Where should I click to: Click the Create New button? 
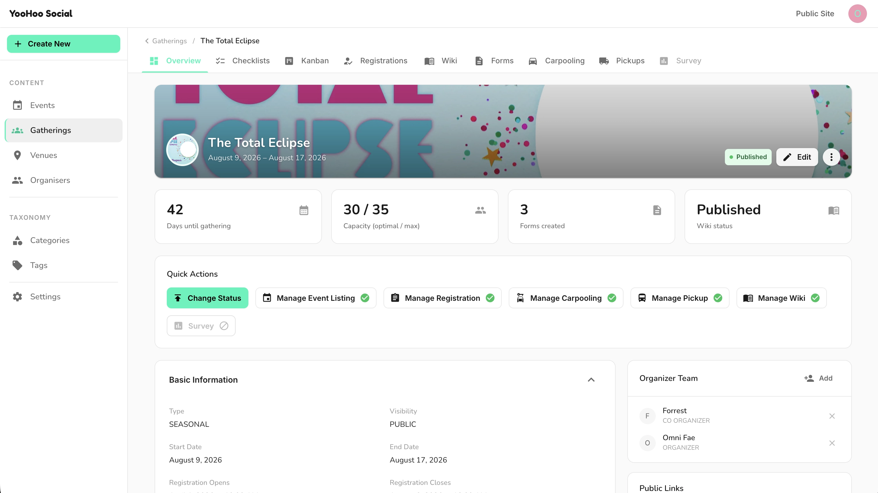click(63, 44)
